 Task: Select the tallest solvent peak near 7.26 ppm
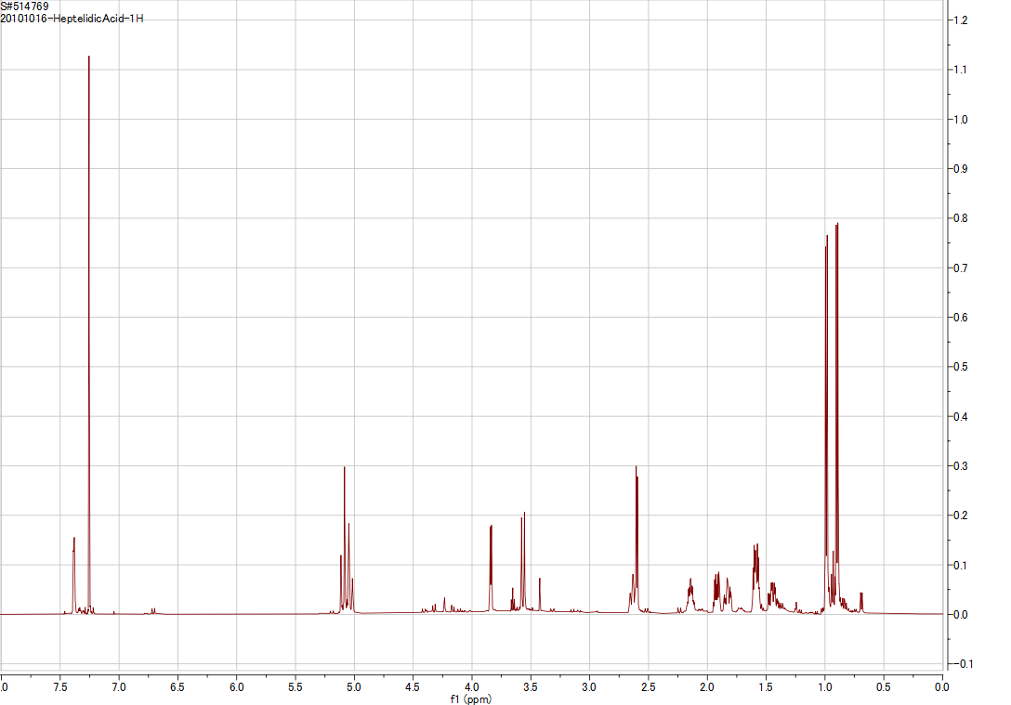click(89, 186)
